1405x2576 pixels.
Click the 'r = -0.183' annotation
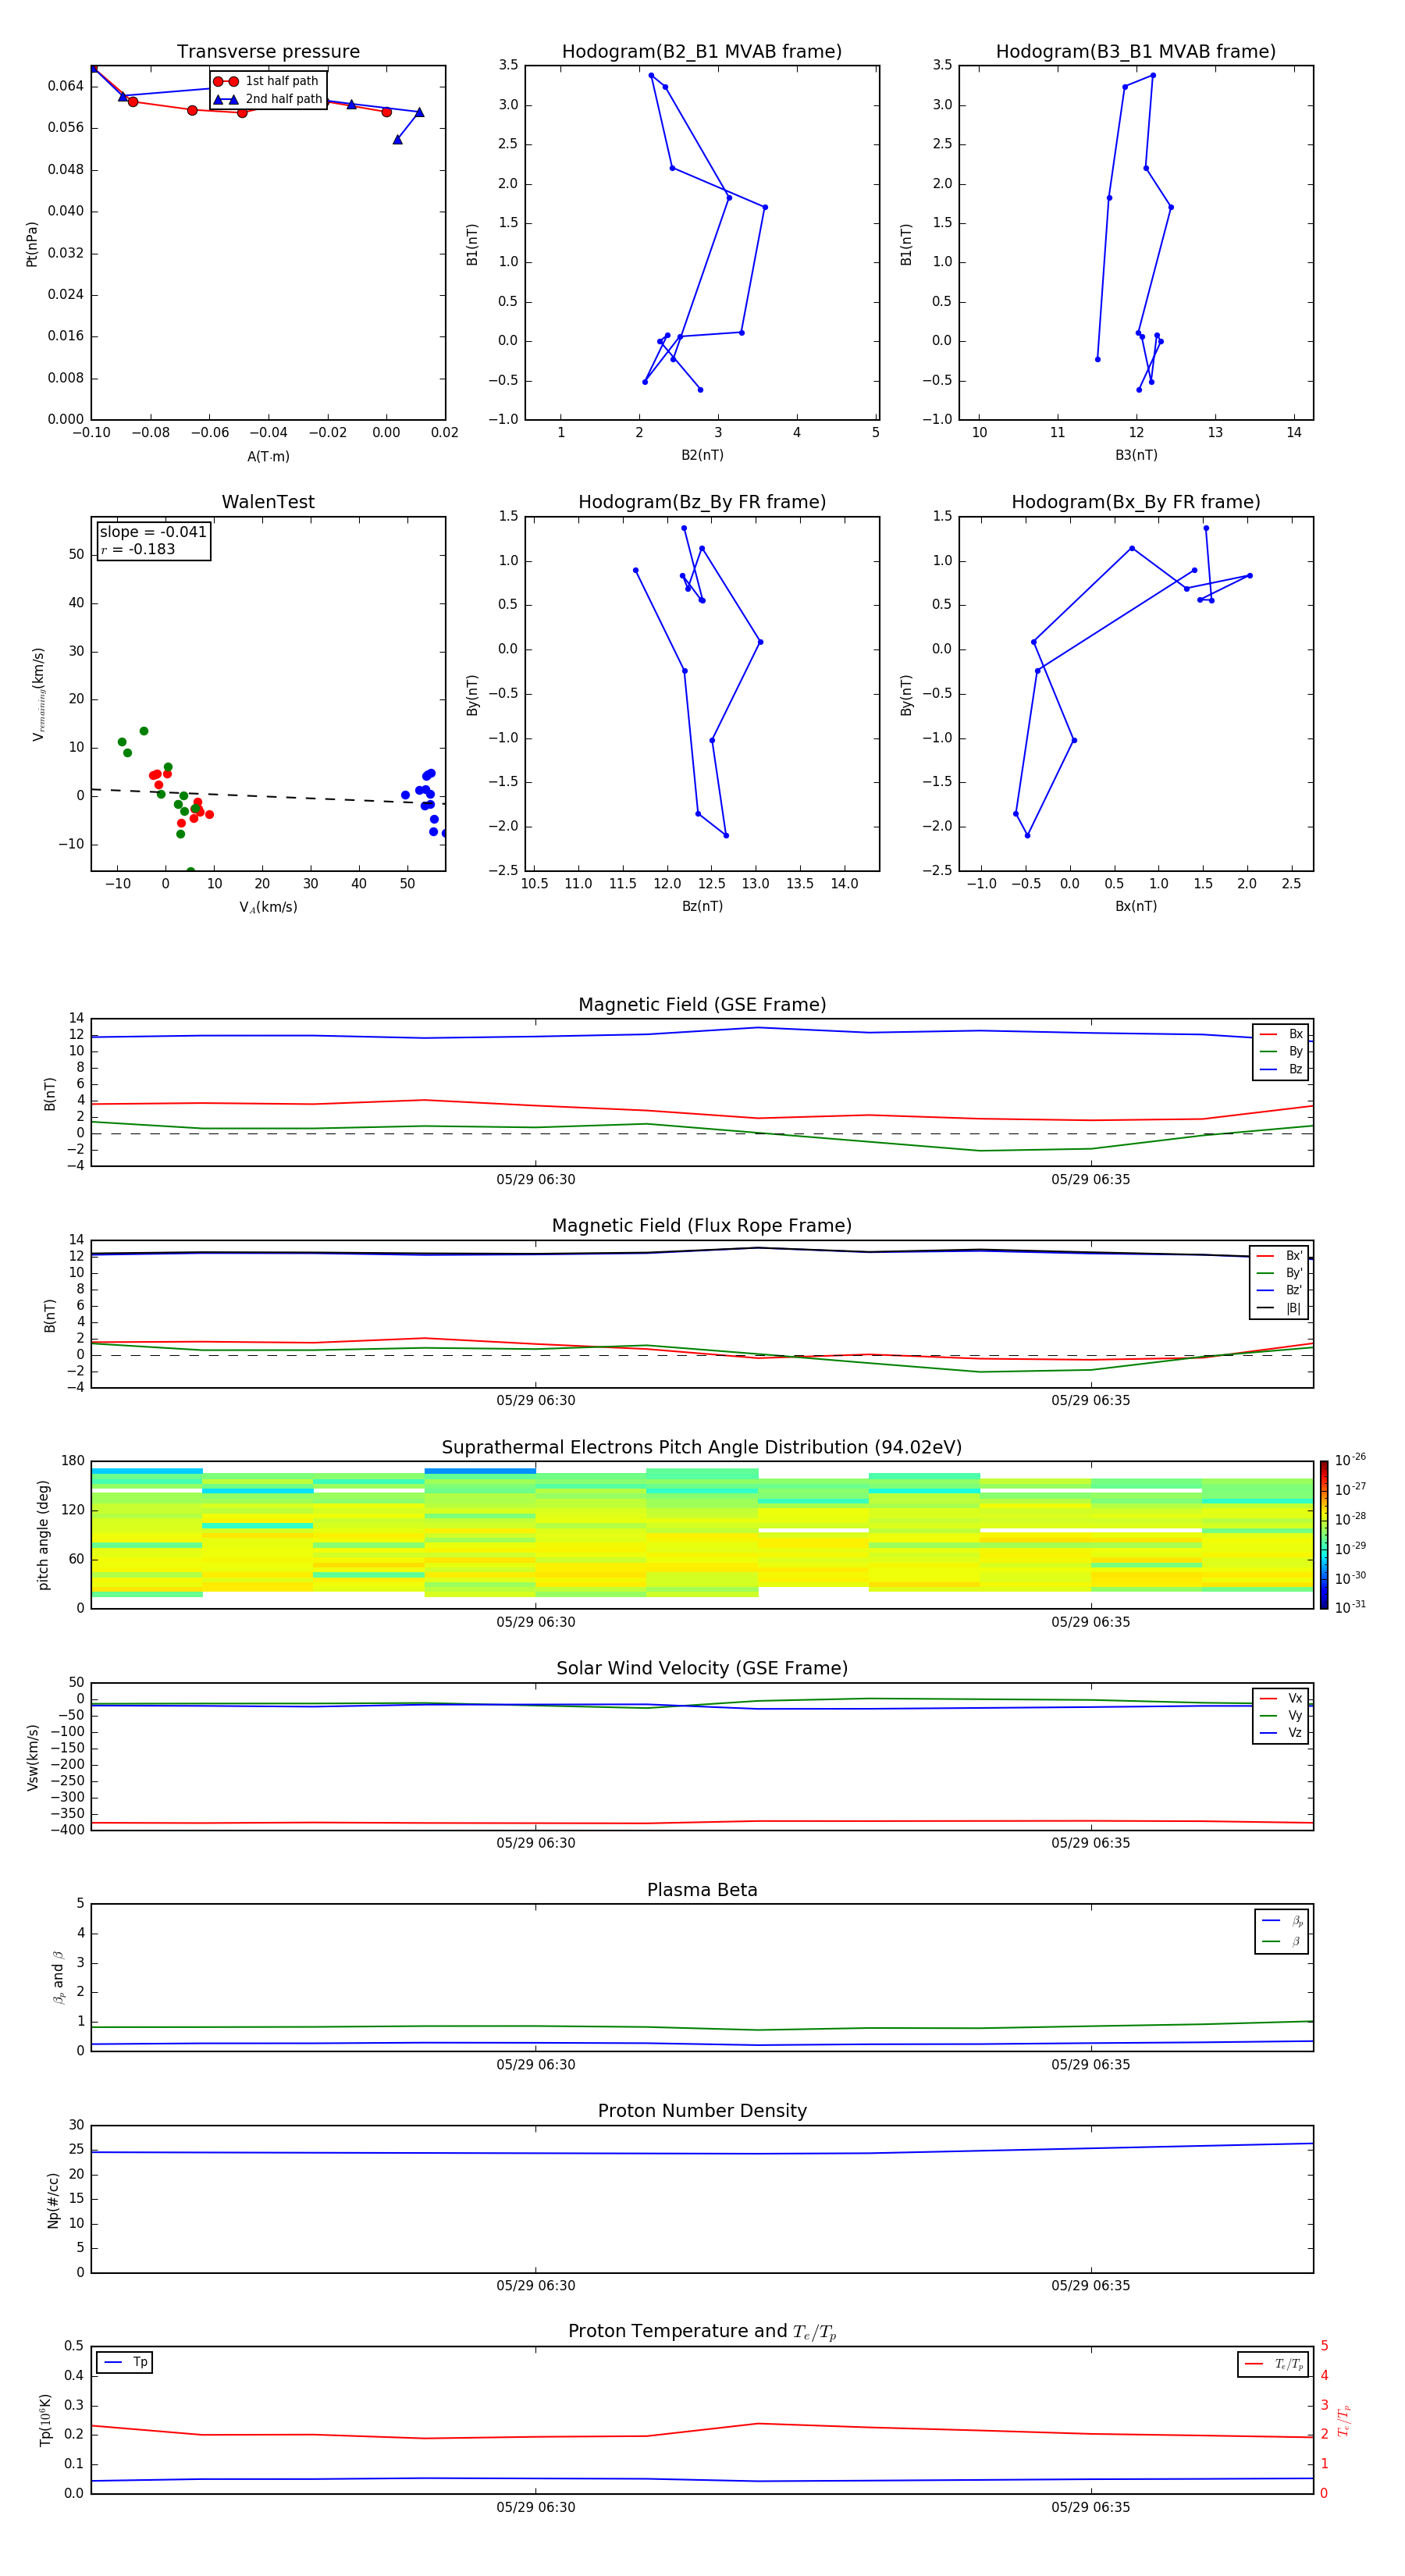[x=138, y=549]
